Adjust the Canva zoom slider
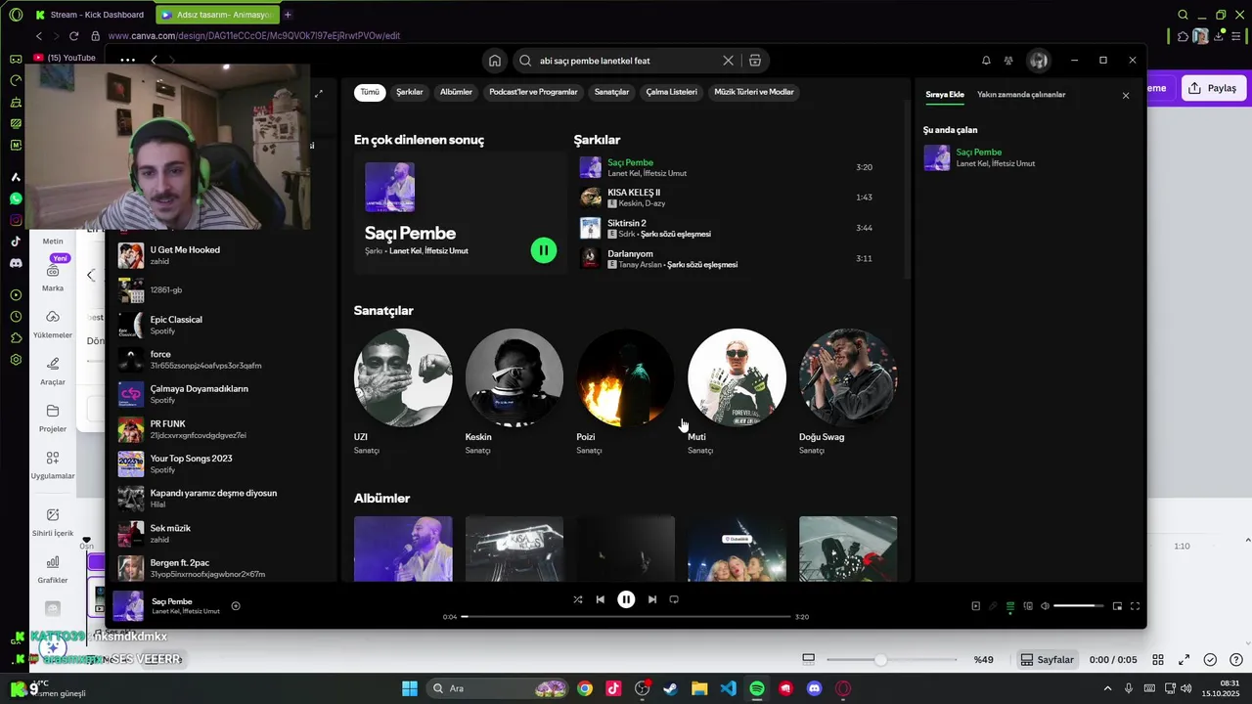This screenshot has height=704, width=1252. click(x=891, y=660)
